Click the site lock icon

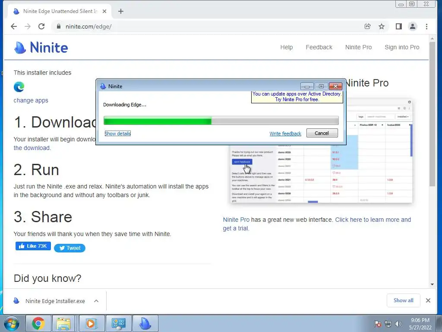click(x=59, y=26)
